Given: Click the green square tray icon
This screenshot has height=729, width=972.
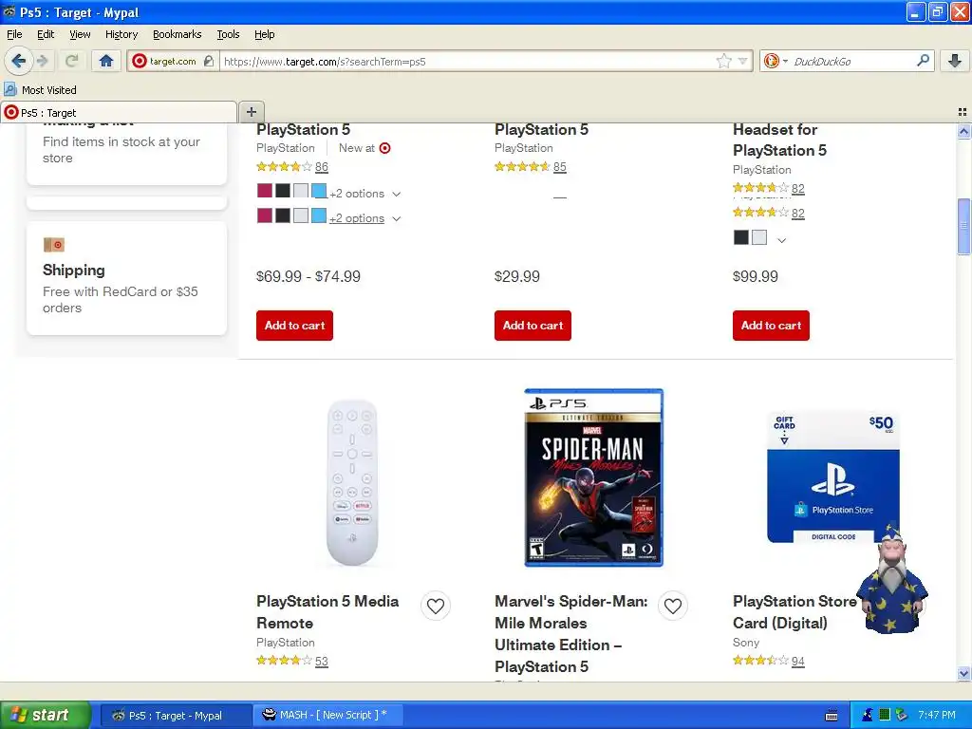Looking at the screenshot, I should 885,715.
